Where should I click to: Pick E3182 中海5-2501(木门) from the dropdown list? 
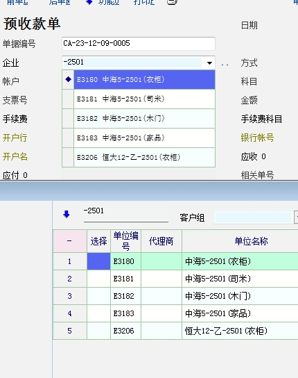tap(144, 119)
